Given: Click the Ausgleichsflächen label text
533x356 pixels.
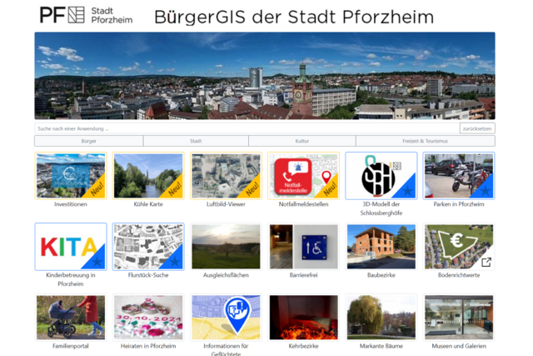Looking at the screenshot, I should pos(226,275).
